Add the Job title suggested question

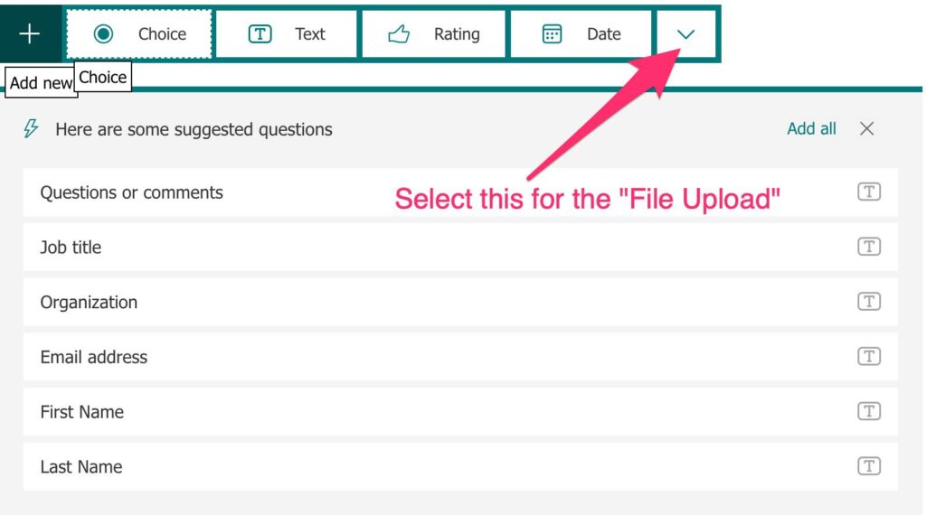460,248
